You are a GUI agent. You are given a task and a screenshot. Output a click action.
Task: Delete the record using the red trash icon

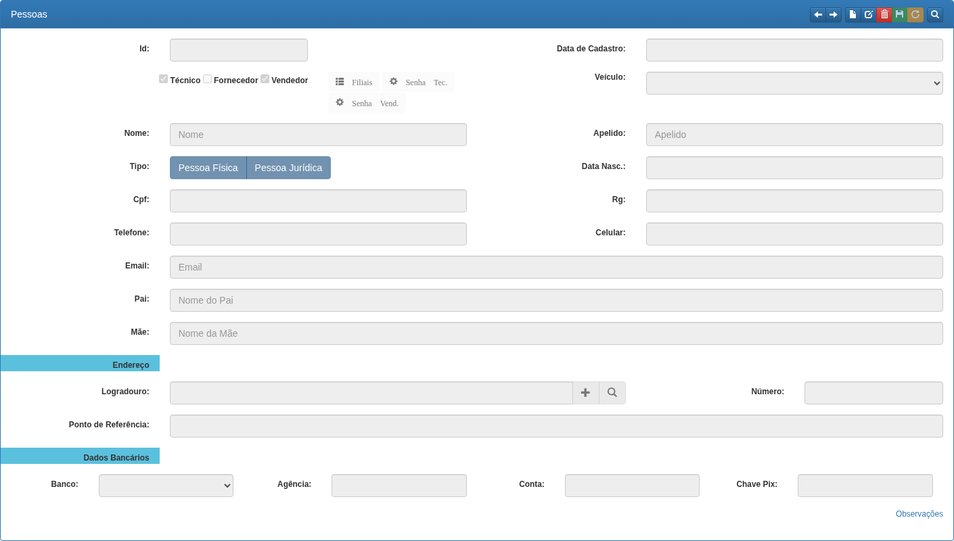884,14
